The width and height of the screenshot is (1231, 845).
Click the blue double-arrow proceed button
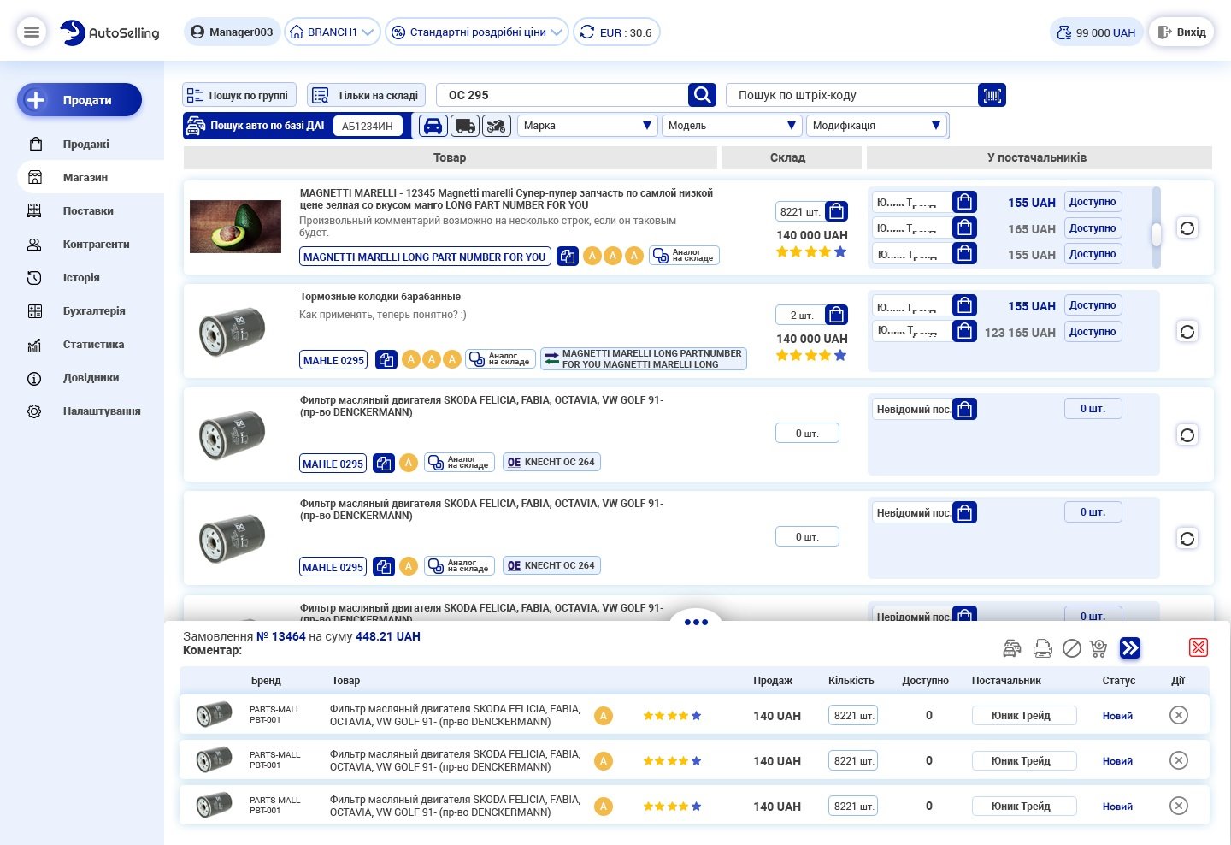[x=1130, y=648]
